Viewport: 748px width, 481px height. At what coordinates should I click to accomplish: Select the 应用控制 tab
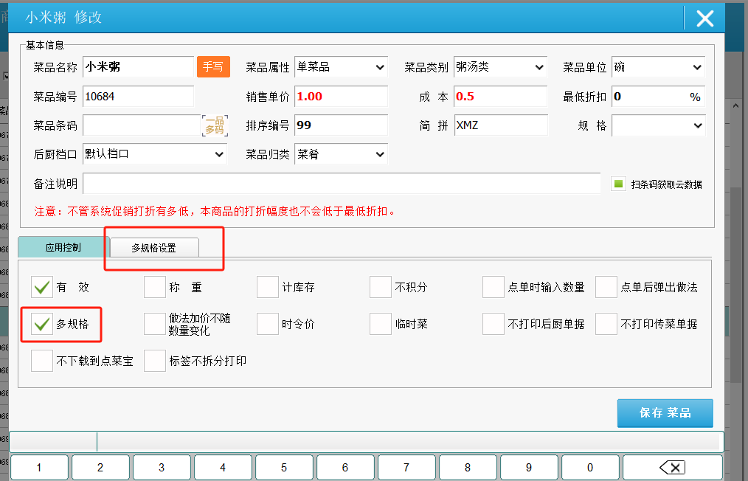(63, 247)
